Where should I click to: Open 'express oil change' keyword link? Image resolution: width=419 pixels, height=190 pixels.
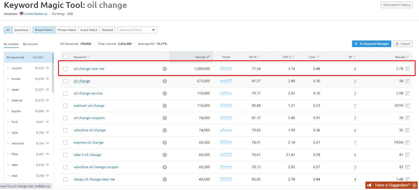(x=89, y=142)
